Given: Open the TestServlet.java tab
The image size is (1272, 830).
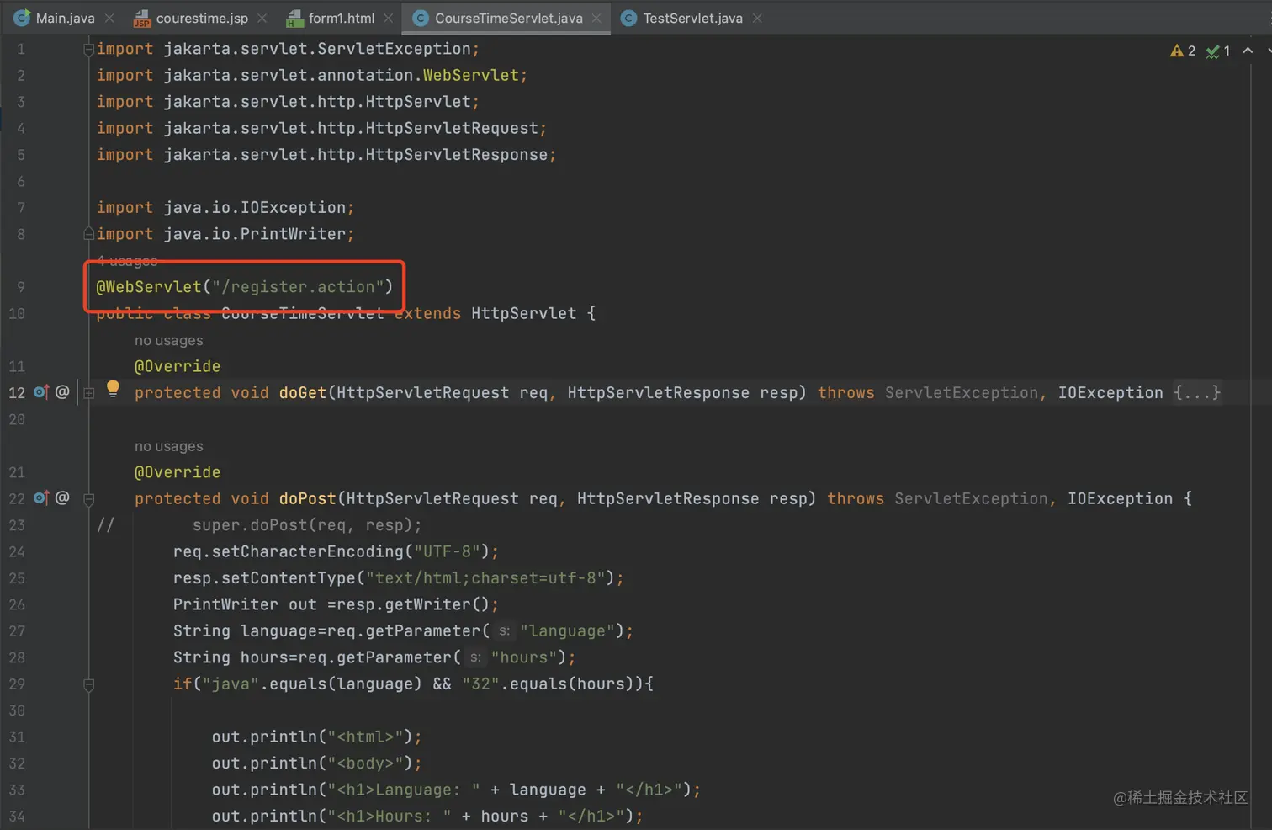Looking at the screenshot, I should point(692,18).
